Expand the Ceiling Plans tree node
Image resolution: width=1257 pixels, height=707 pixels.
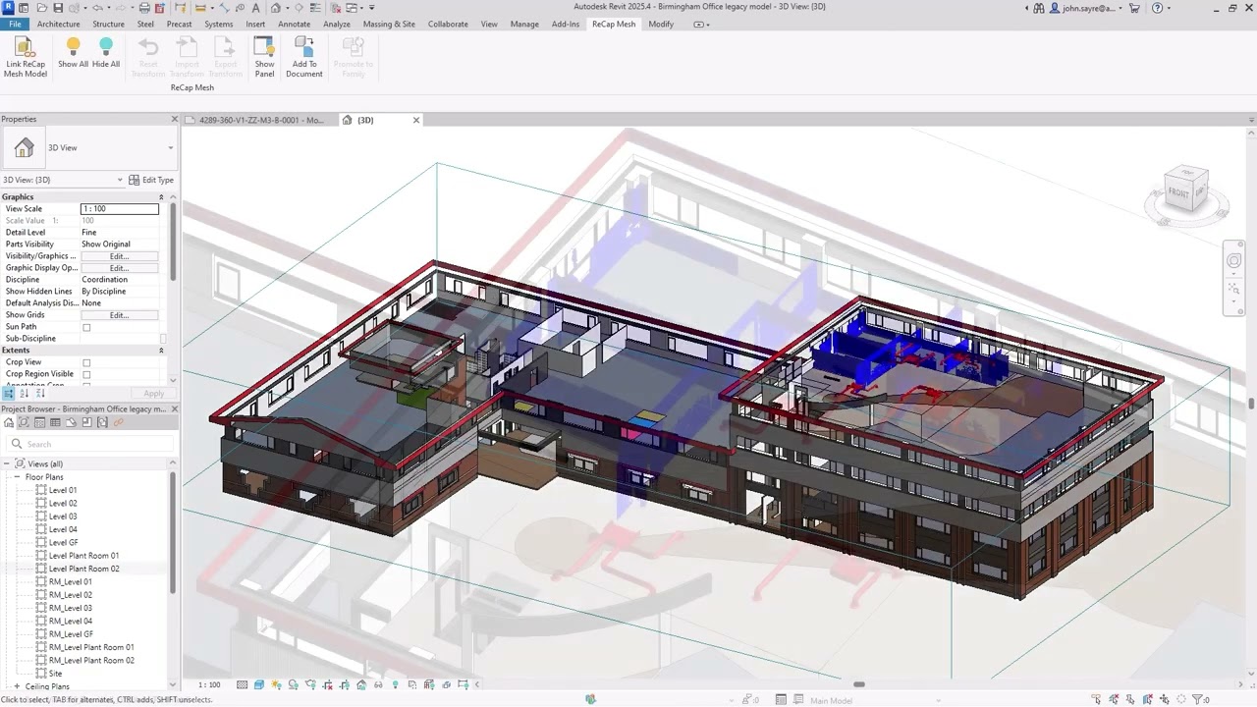[17, 686]
